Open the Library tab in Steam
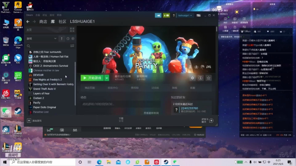This screenshot has height=166, width=296. 53,22
